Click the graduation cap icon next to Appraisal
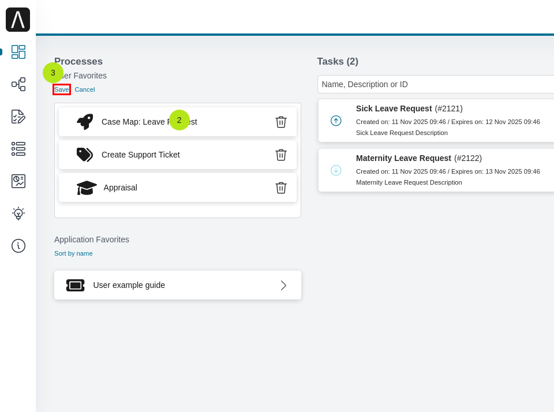The height and width of the screenshot is (412, 554). [86, 188]
